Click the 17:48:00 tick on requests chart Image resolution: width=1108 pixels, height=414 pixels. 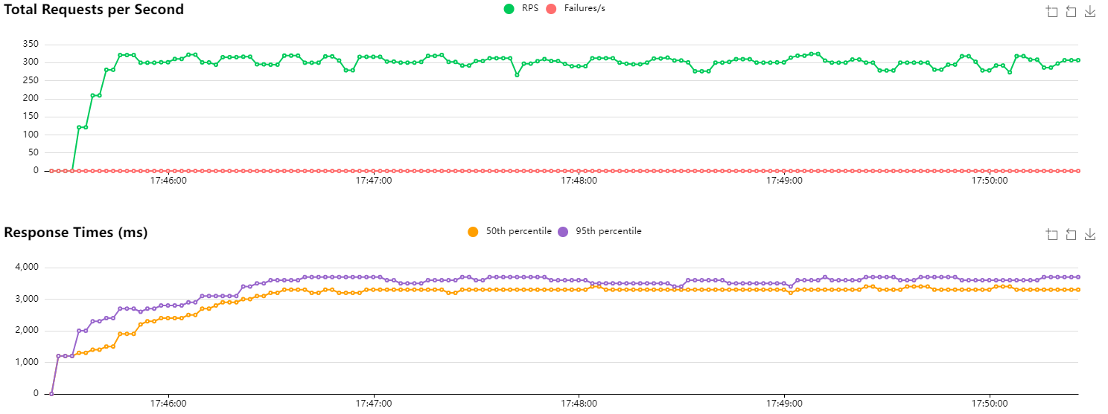pyautogui.click(x=579, y=180)
